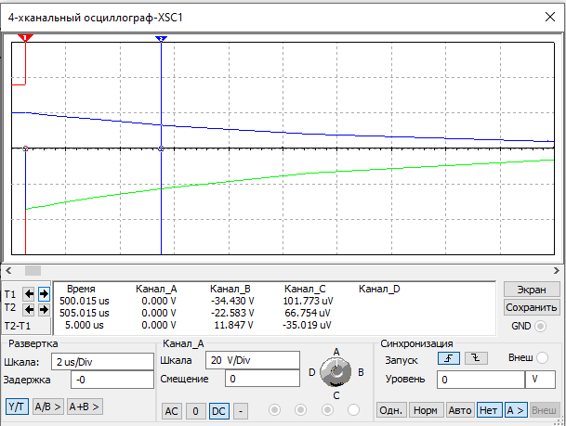Screen dimensions: 566x426
Task: Click Канал_B difference 11.847 V
Action: [233, 325]
